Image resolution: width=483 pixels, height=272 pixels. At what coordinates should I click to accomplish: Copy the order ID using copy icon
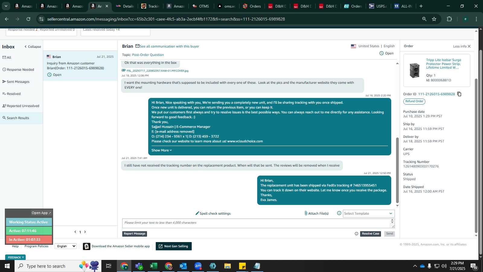click(459, 94)
